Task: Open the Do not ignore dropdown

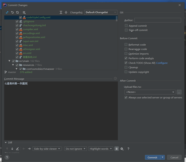Action: [x=76, y=149]
